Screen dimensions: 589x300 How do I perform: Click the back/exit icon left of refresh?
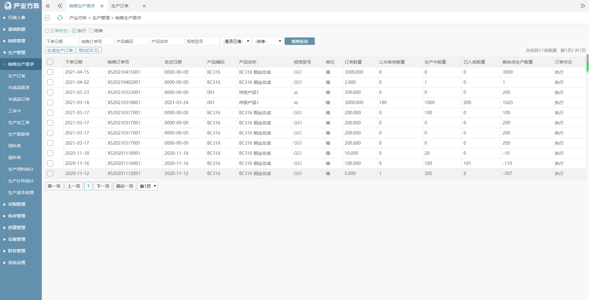(48, 18)
